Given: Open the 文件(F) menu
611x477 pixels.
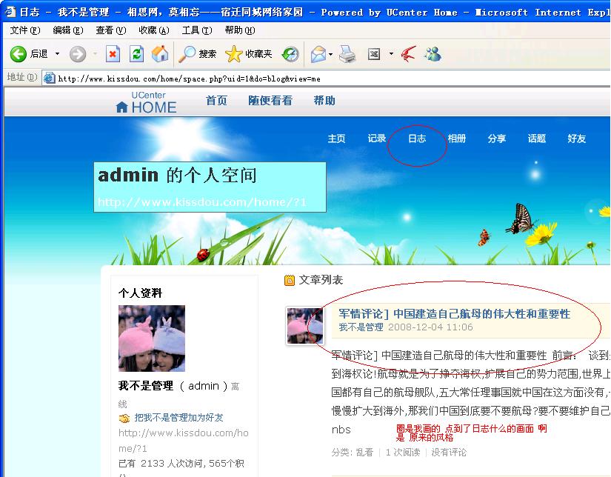Looking at the screenshot, I should pyautogui.click(x=25, y=30).
